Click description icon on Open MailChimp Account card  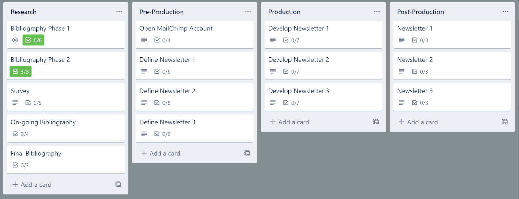tap(144, 40)
